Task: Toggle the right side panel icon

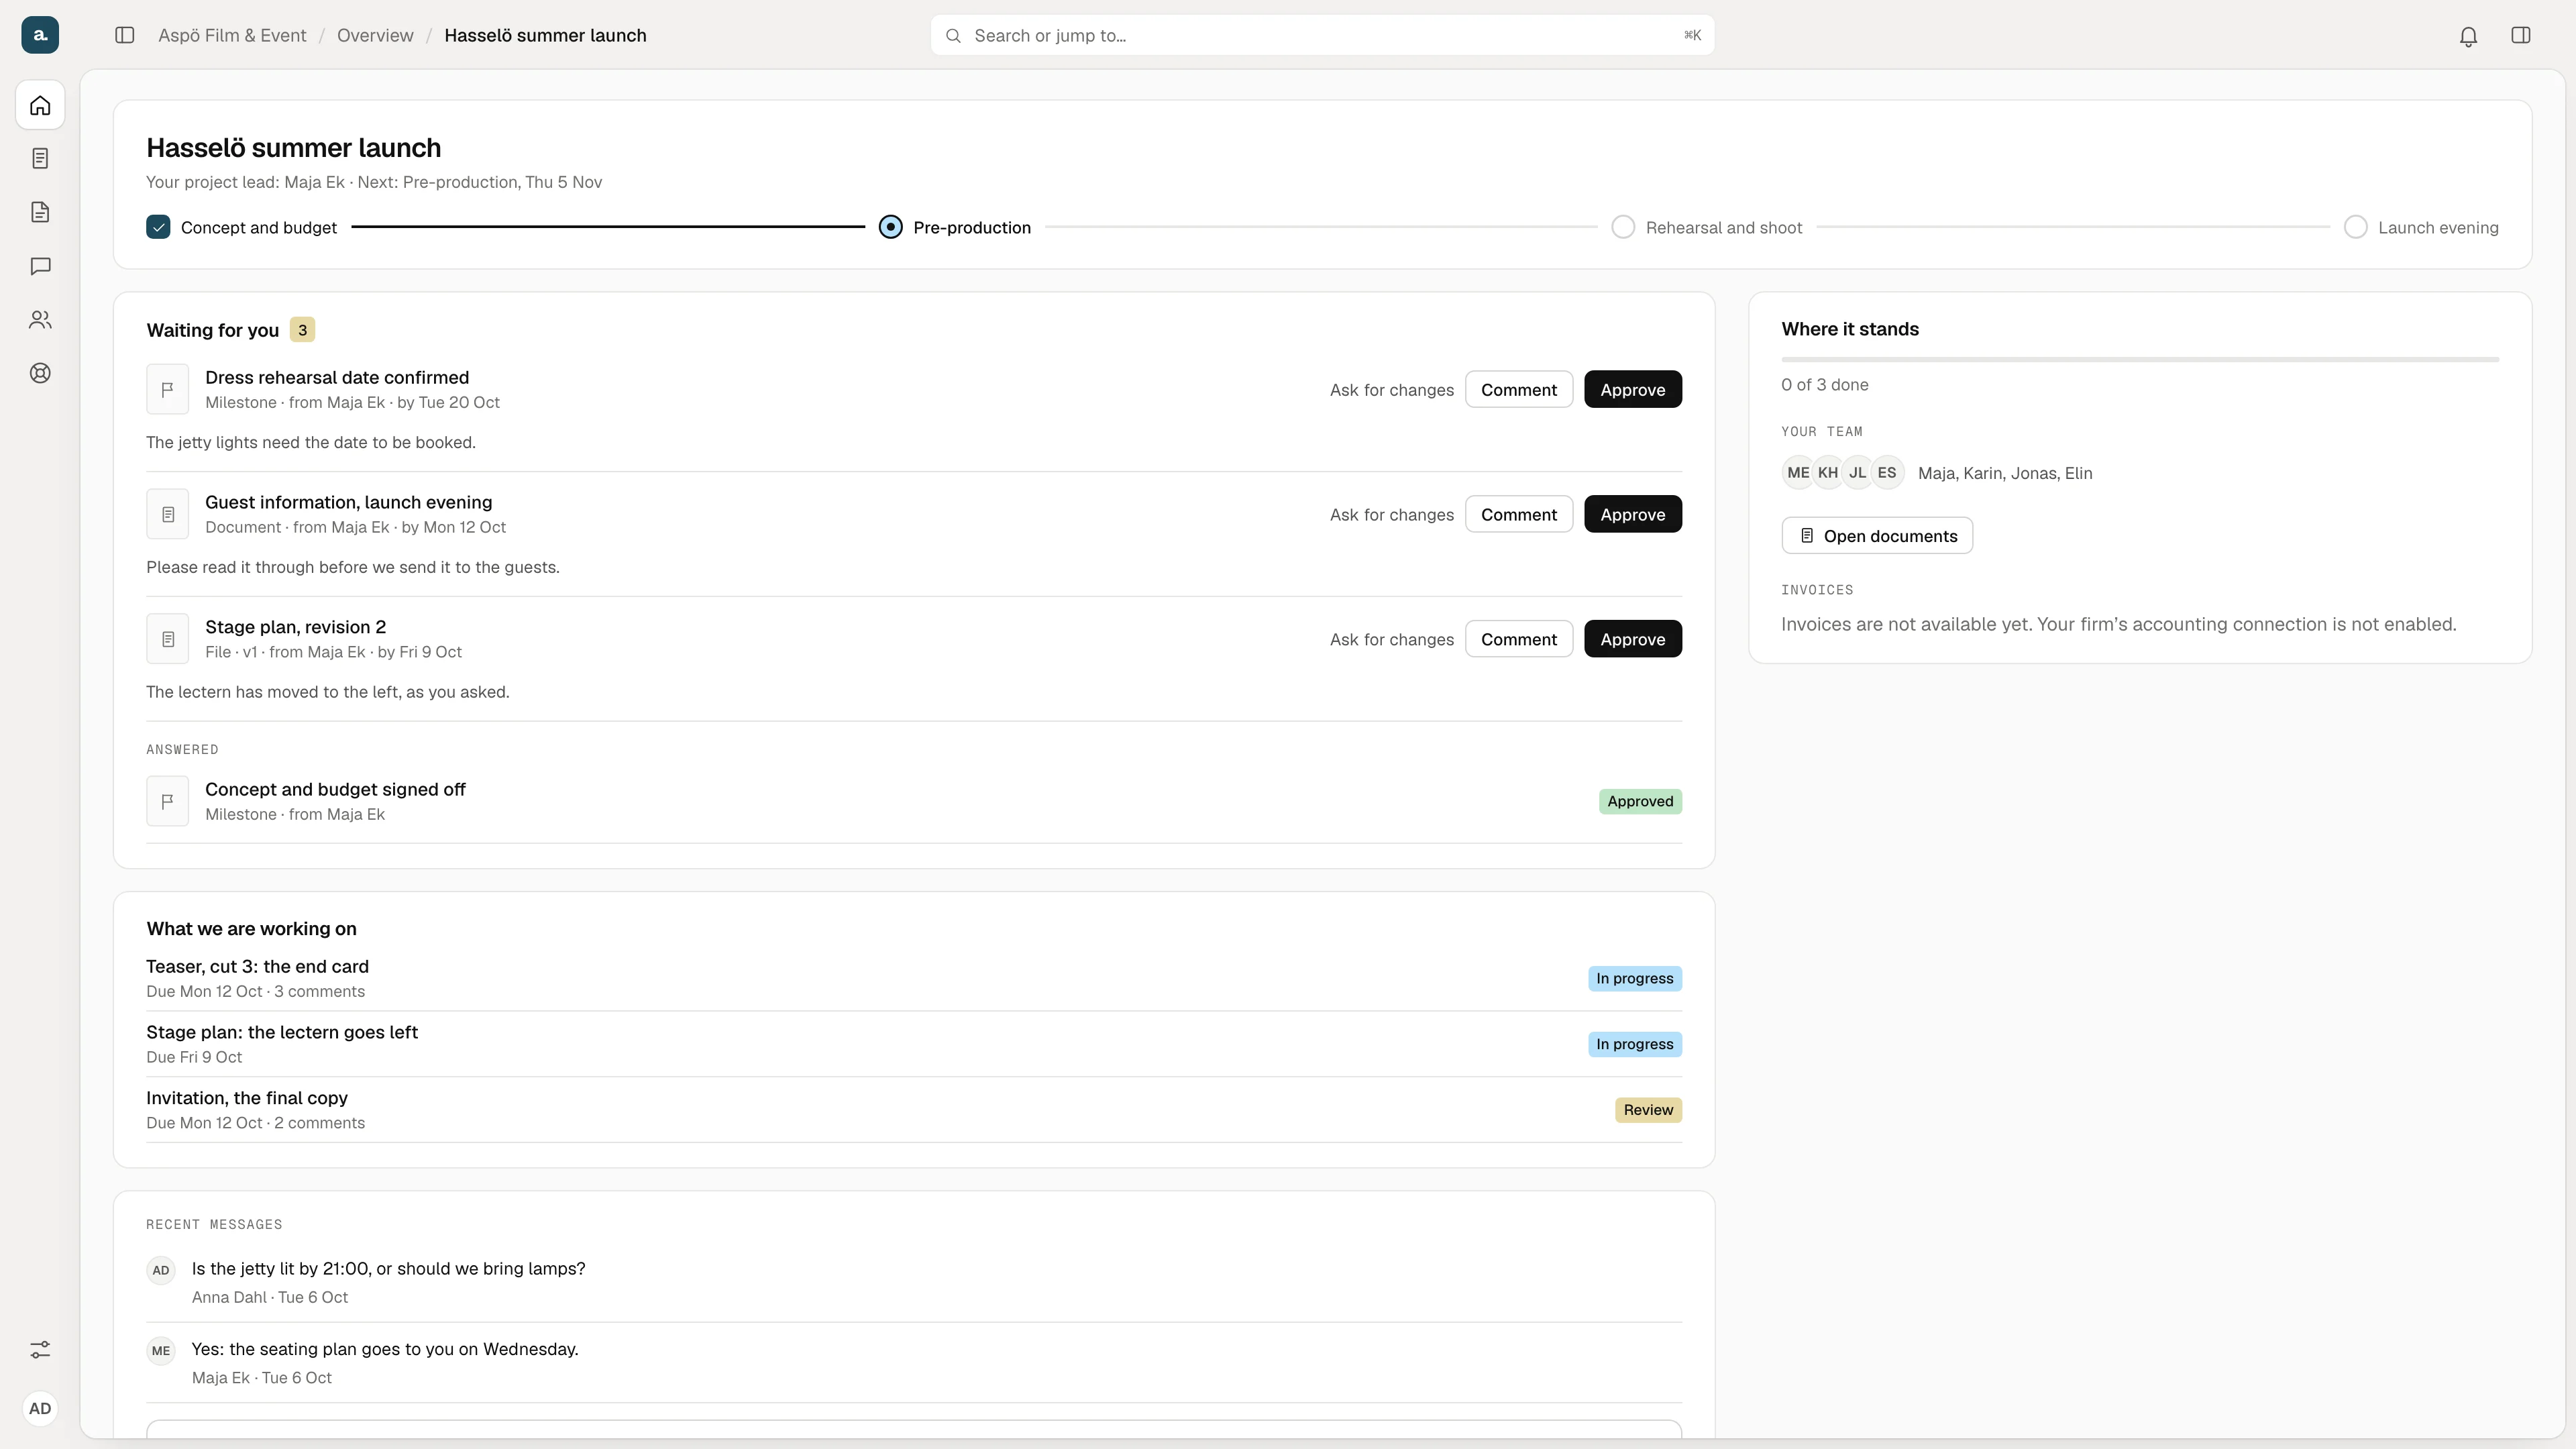Action: (x=2521, y=35)
